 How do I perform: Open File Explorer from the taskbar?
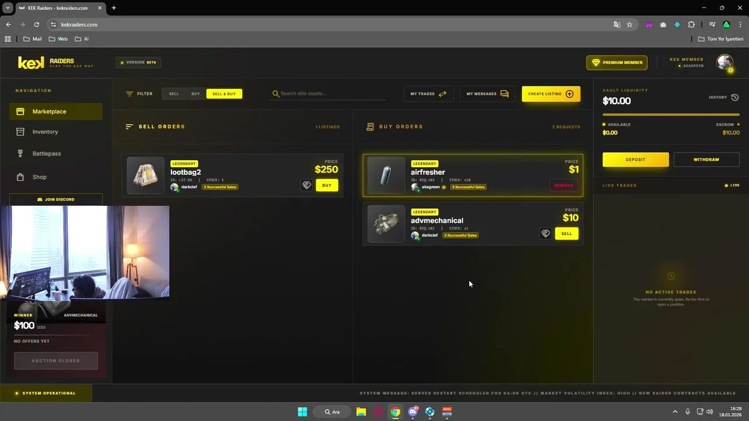coord(361,412)
